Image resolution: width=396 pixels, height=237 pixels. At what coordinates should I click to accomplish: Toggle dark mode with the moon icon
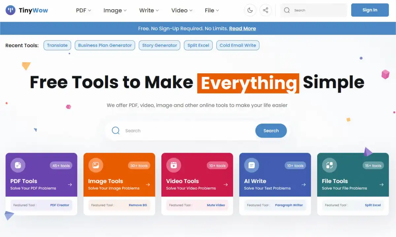(250, 10)
